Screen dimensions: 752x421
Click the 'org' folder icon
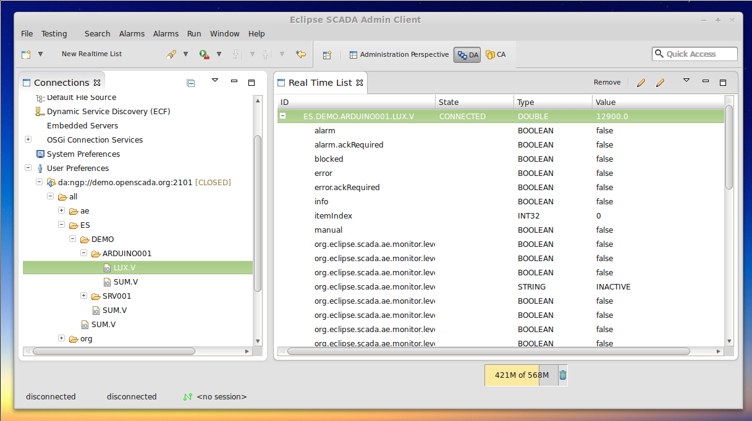coord(74,339)
